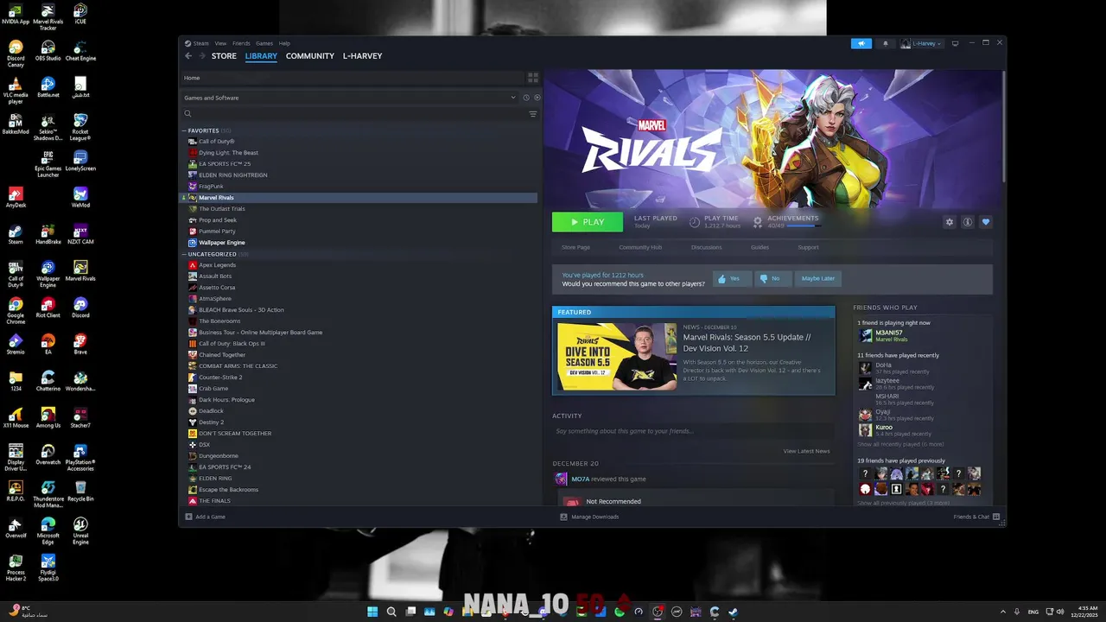1106x622 pixels.
Task: Launch Marvel Rivals with PLAY button
Action: click(588, 222)
